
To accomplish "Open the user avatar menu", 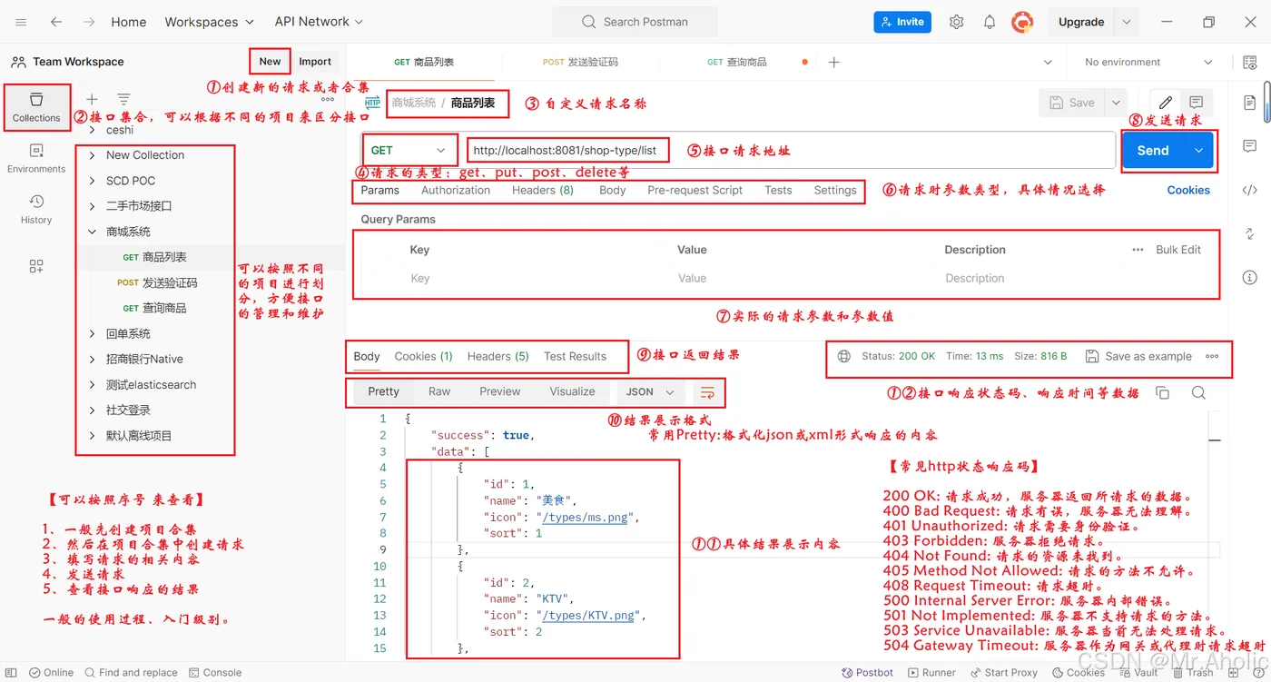I will click(x=1023, y=22).
